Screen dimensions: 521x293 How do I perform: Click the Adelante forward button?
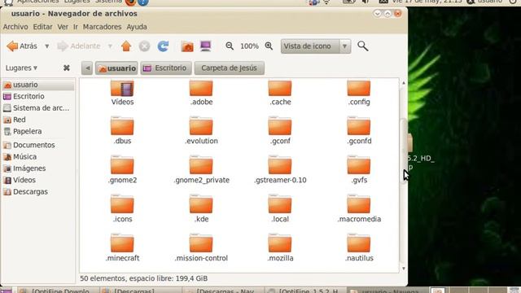(78, 46)
